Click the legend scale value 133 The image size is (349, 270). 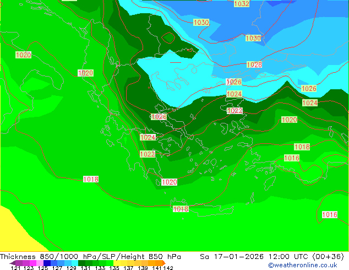tap(100, 268)
